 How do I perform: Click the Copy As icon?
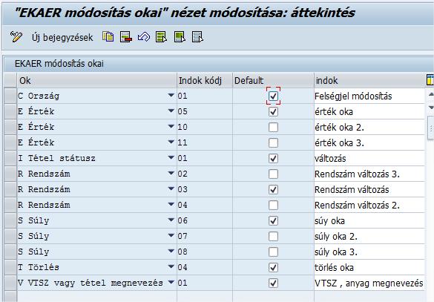pyautogui.click(x=108, y=37)
